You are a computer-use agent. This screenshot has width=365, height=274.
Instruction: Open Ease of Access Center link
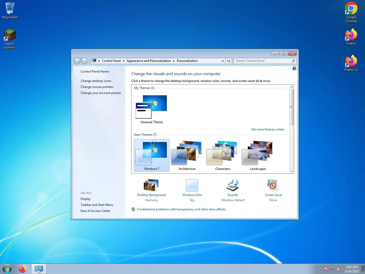(x=95, y=211)
